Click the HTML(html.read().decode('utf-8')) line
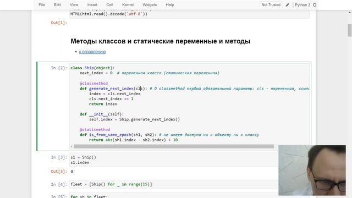This screenshot has width=352, height=198. pos(109,14)
